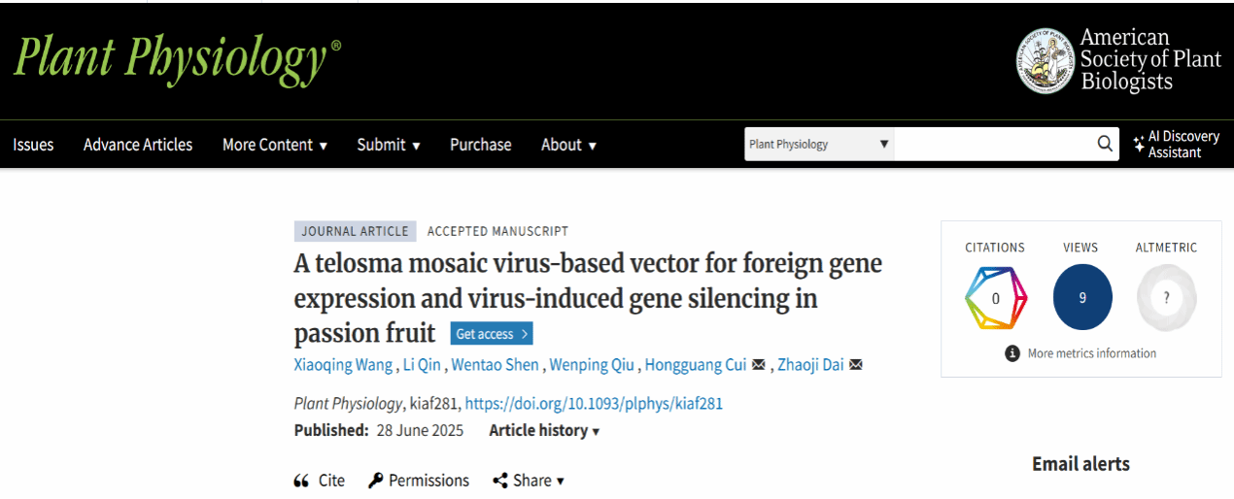Expand the Article history dropdown
Screen dimensions: 1234x499
click(544, 430)
